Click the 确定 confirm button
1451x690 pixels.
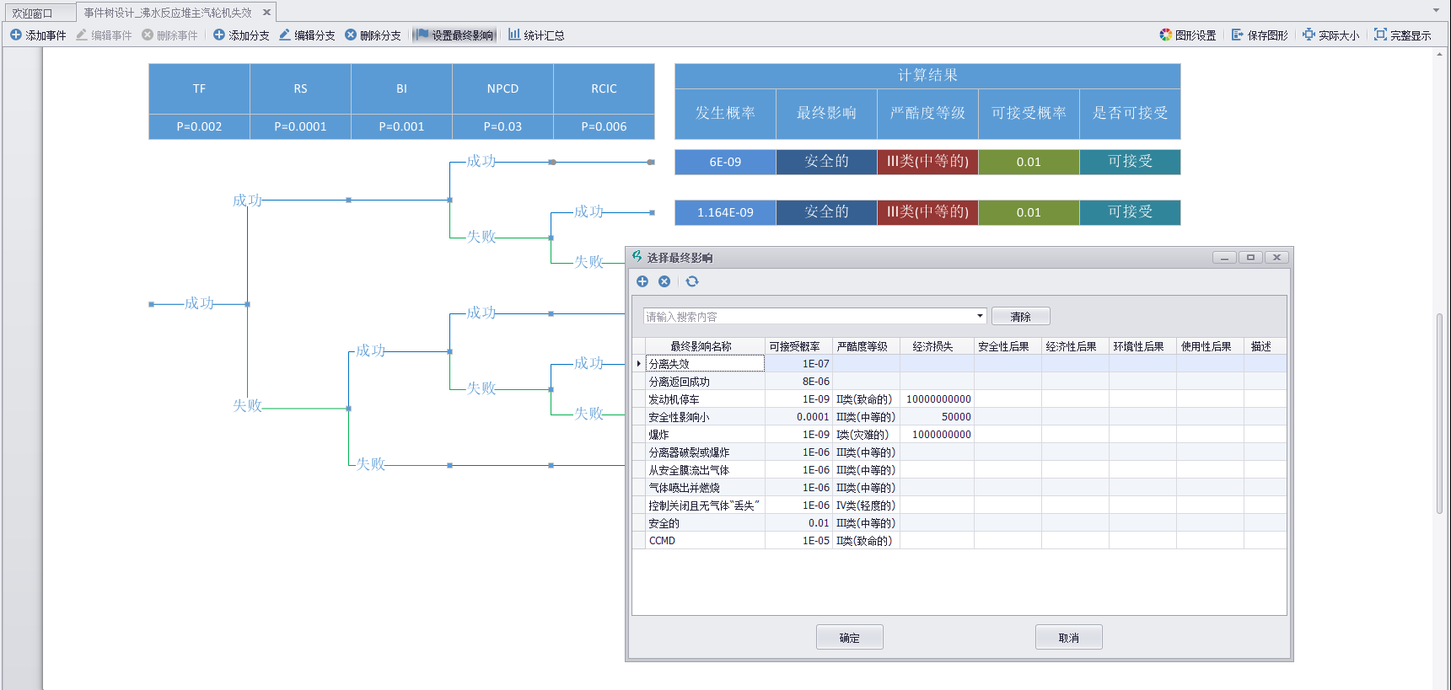(x=849, y=638)
